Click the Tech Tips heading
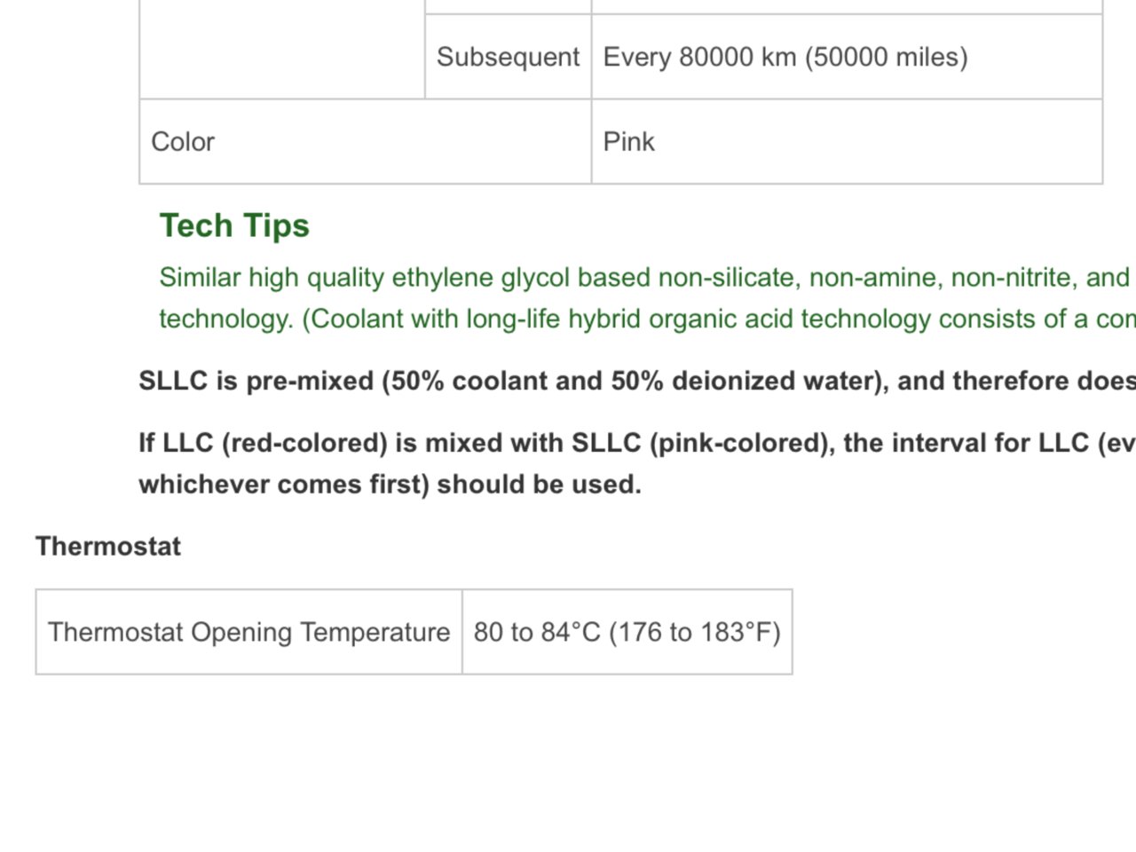The width and height of the screenshot is (1136, 852). [234, 225]
